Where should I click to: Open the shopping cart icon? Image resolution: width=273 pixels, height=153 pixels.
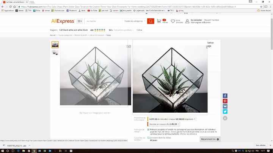pos(159,21)
